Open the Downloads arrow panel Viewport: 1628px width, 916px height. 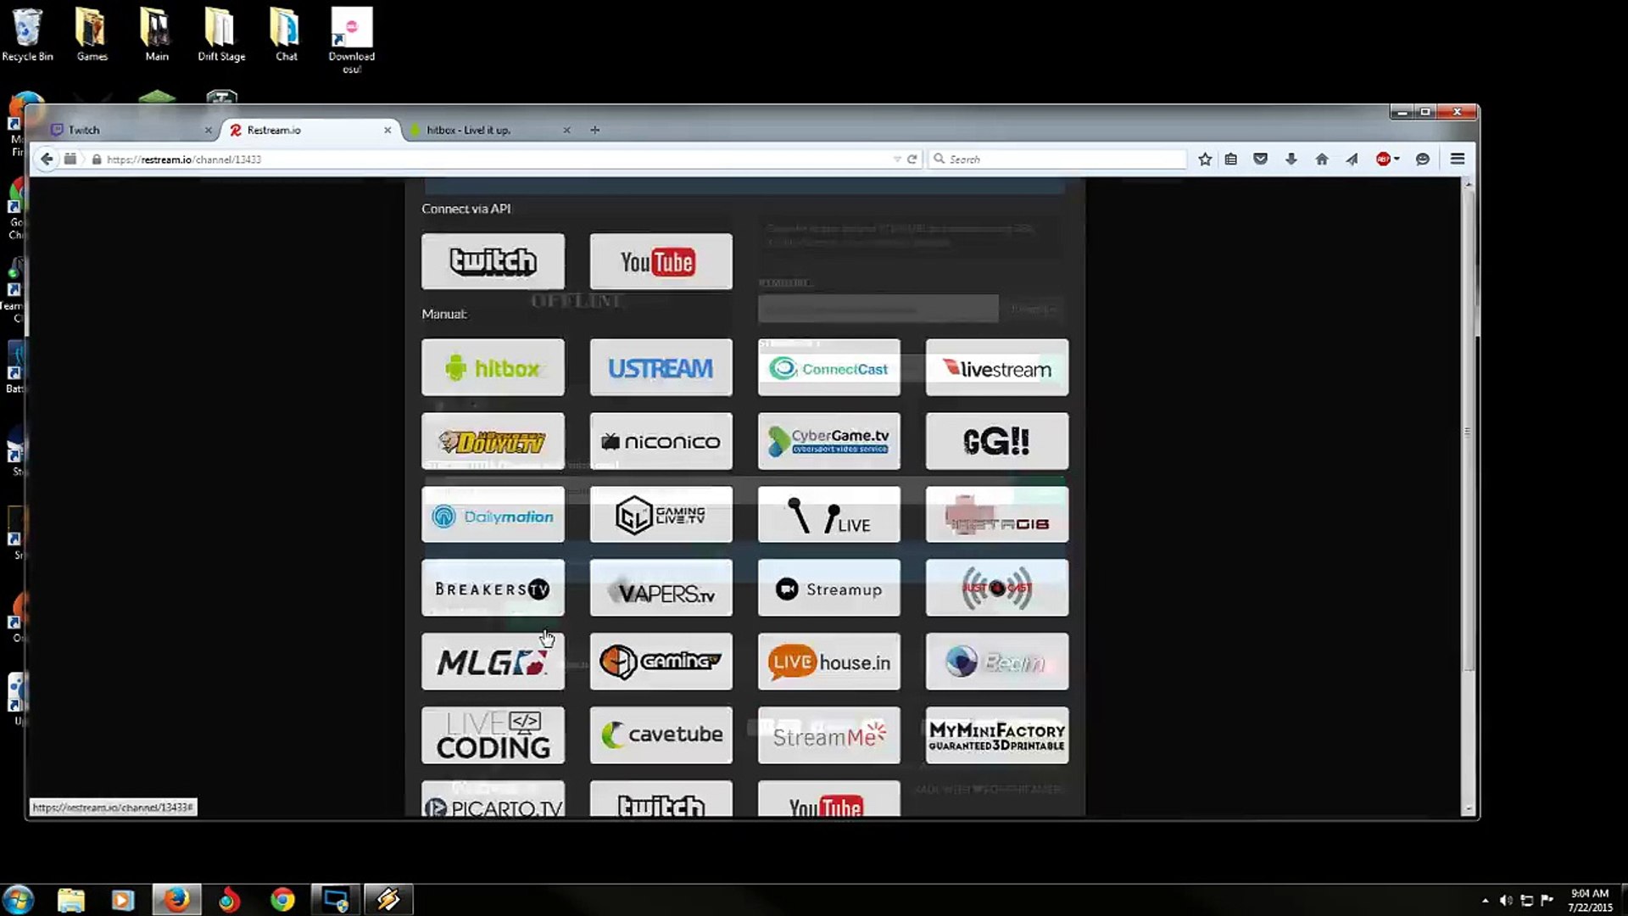click(x=1291, y=159)
